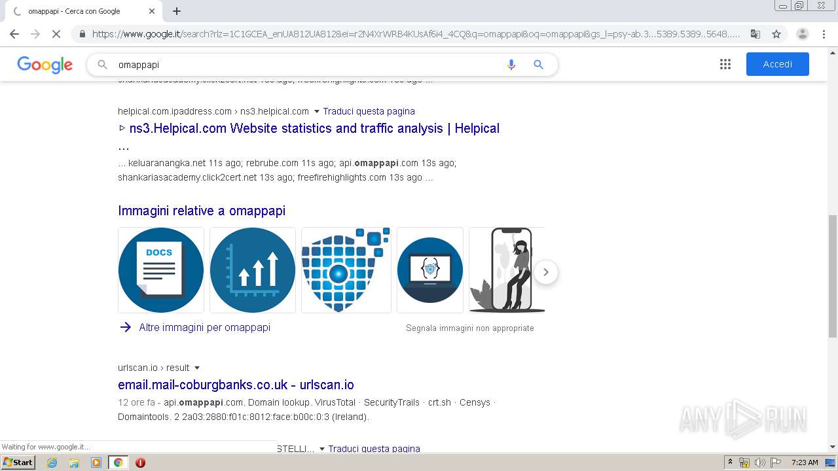Close the omappapi search tab
Screen dimensions: 838x471
(x=152, y=11)
